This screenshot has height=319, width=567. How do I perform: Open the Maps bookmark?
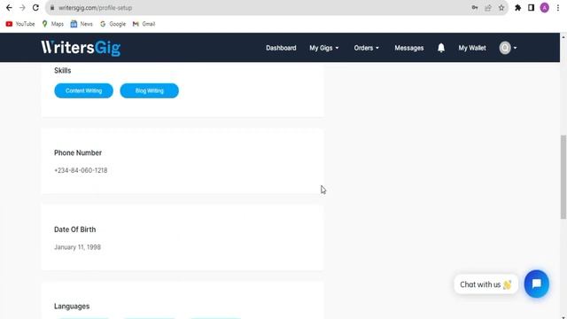[x=53, y=24]
